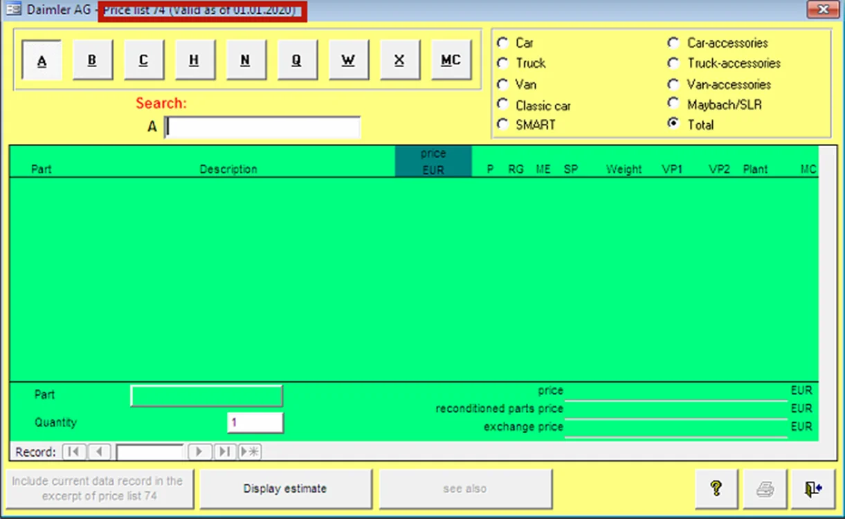Select the Truck radio option
The image size is (845, 519).
(502, 63)
